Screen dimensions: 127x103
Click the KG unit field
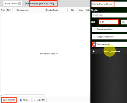coord(124,22)
